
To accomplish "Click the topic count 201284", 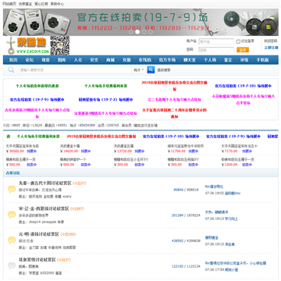I will (177, 215).
